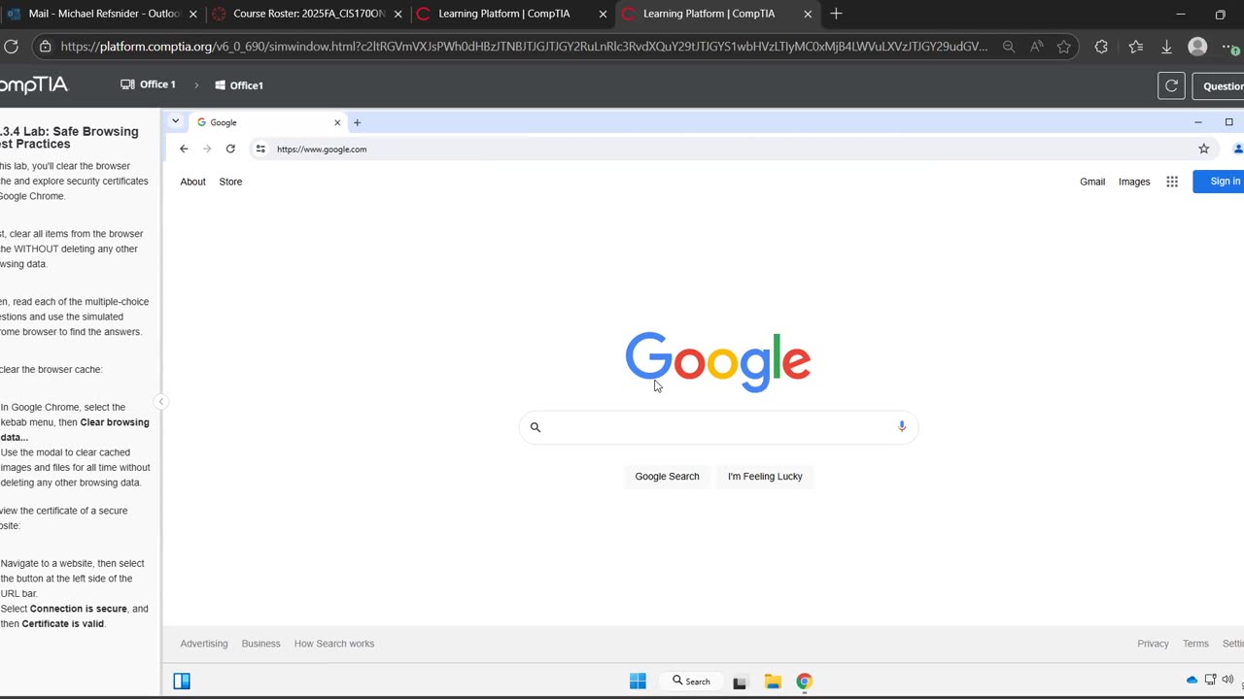This screenshot has width=1244, height=699.
Task: Open How Search works footer link
Action: [x=334, y=644]
